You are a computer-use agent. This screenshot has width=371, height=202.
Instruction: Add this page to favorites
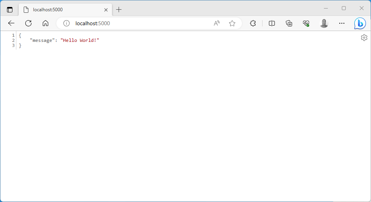pos(232,23)
